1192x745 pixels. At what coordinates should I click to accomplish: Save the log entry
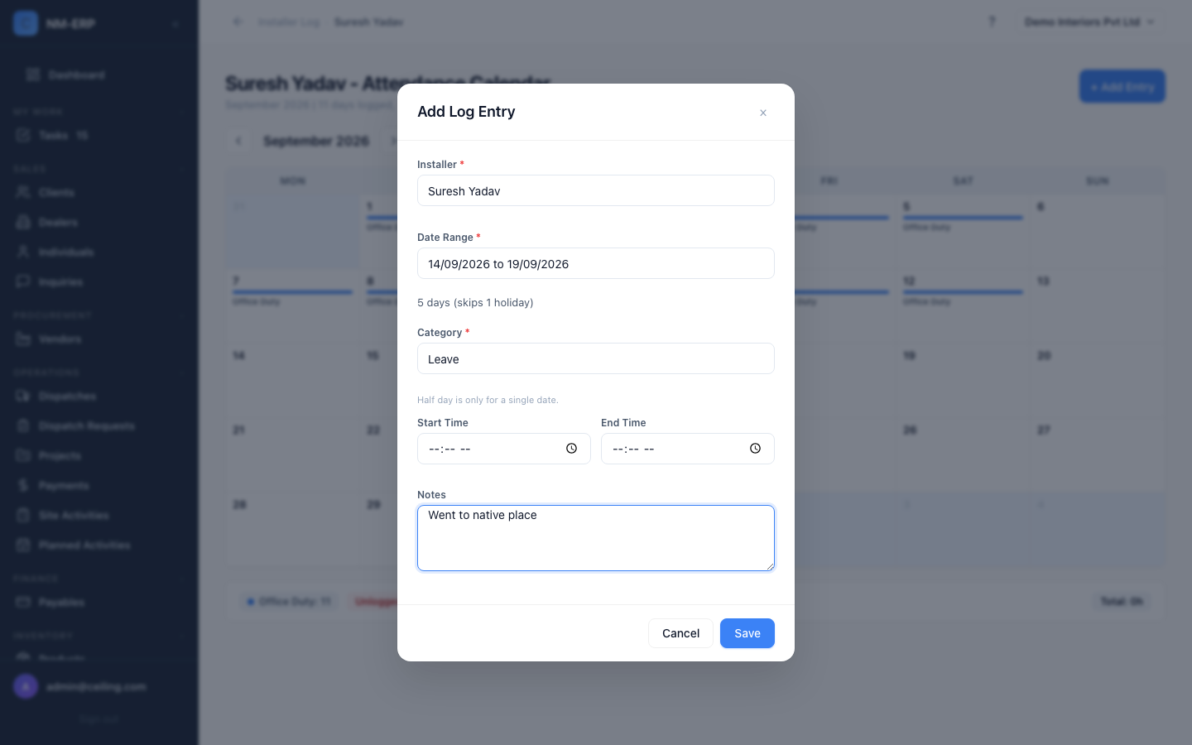(x=747, y=633)
